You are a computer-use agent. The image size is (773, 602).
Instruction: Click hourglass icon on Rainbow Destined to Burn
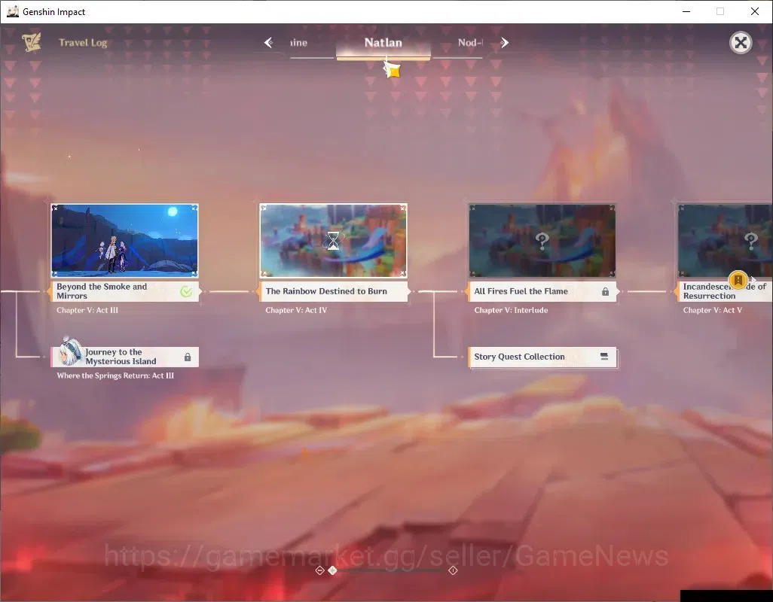pyautogui.click(x=333, y=241)
